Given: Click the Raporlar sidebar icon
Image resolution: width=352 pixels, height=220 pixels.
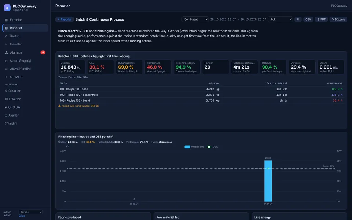Looking at the screenshot, I should point(6,28).
